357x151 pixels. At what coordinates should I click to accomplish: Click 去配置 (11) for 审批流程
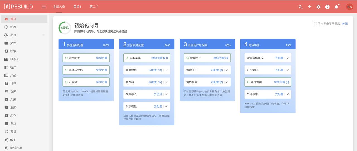click(x=155, y=70)
